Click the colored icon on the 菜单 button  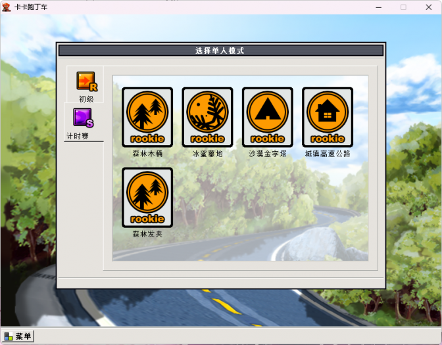click(9, 336)
